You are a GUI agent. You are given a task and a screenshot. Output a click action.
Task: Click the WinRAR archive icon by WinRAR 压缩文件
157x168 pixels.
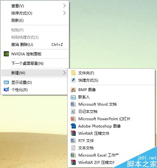(73, 133)
